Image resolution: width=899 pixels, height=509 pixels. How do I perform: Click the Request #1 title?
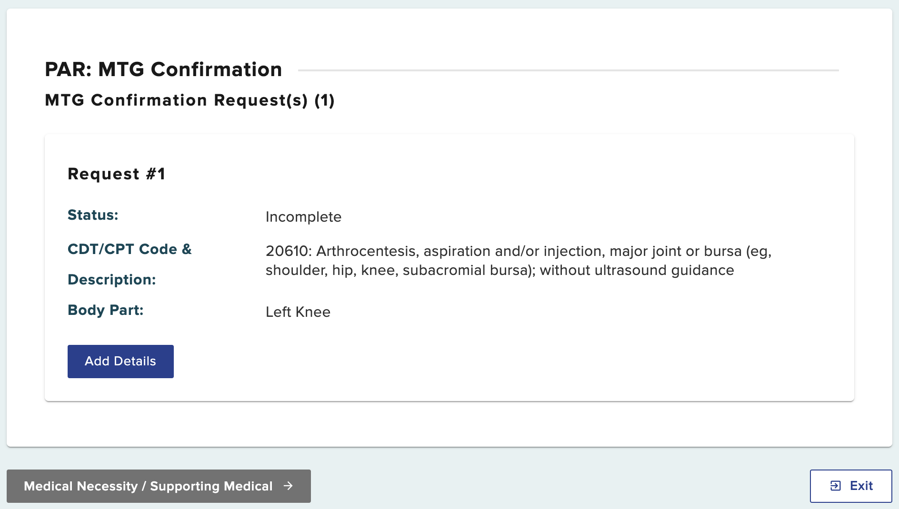point(116,174)
